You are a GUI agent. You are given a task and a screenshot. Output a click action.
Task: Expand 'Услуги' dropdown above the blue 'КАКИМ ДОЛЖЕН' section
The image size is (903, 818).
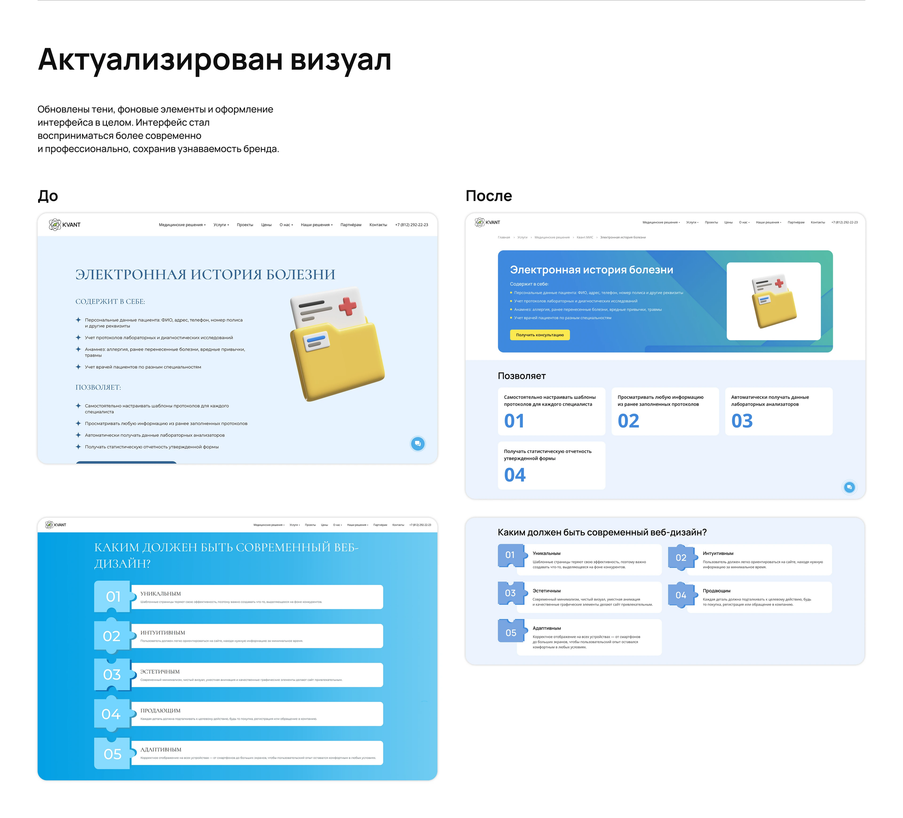click(294, 525)
